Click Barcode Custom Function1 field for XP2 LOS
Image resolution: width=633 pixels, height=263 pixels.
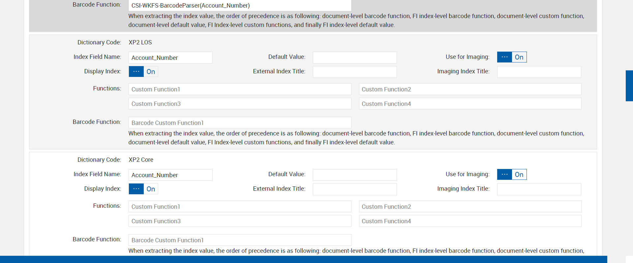(x=240, y=123)
